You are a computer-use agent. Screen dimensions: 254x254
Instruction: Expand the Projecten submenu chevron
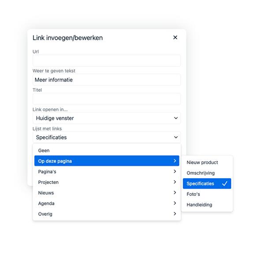tap(175, 182)
